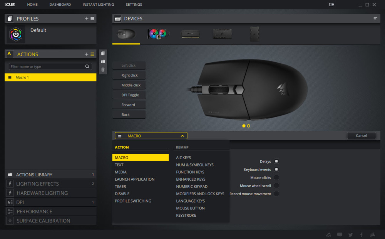Viewport: 385px width, 239px height.
Task: Select the mouse device thumbnail
Action: [x=126, y=34]
